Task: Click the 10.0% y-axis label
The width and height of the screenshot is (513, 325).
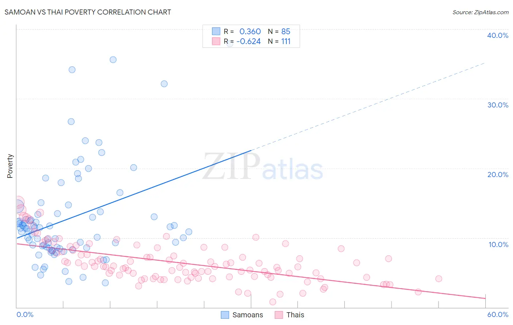Action: coord(498,244)
